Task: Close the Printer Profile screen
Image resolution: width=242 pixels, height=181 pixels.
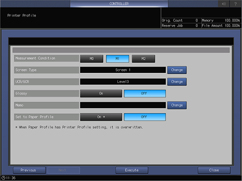Action: coord(214,170)
